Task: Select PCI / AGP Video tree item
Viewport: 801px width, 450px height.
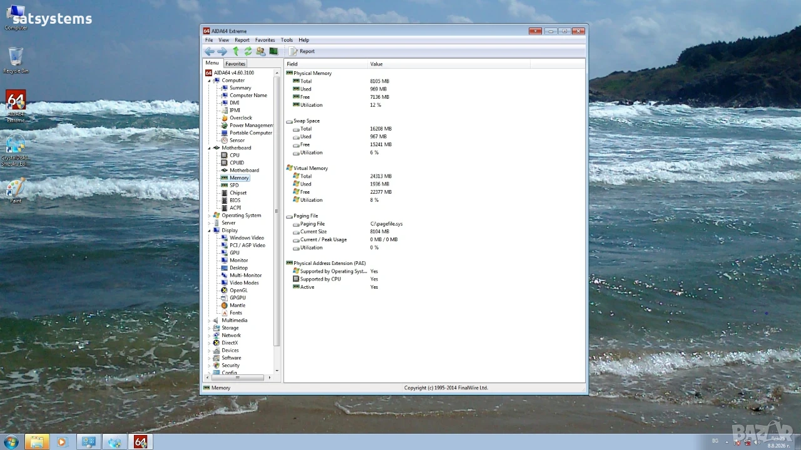Action: (x=247, y=246)
